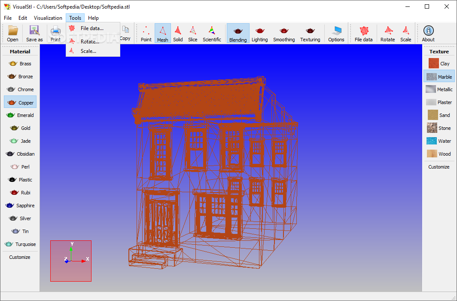Print the model via Print icon
Viewport: 457px width, 301px height.
click(x=55, y=33)
